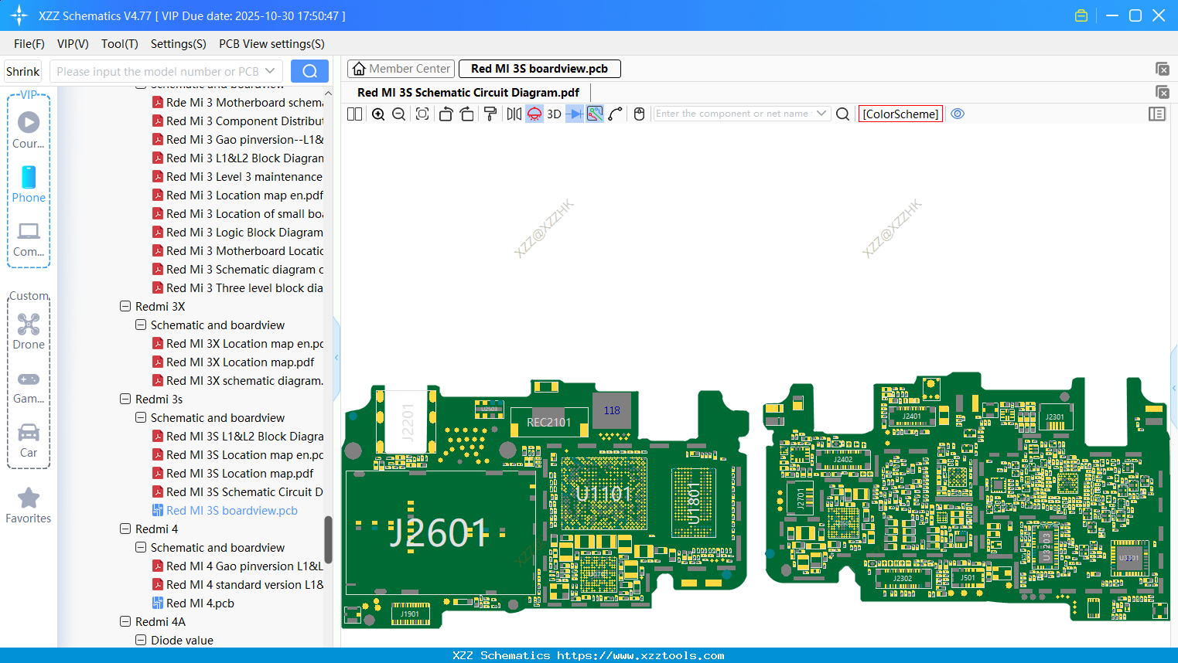Zoom out of the board view
Image resolution: width=1178 pixels, height=663 pixels.
click(398, 114)
